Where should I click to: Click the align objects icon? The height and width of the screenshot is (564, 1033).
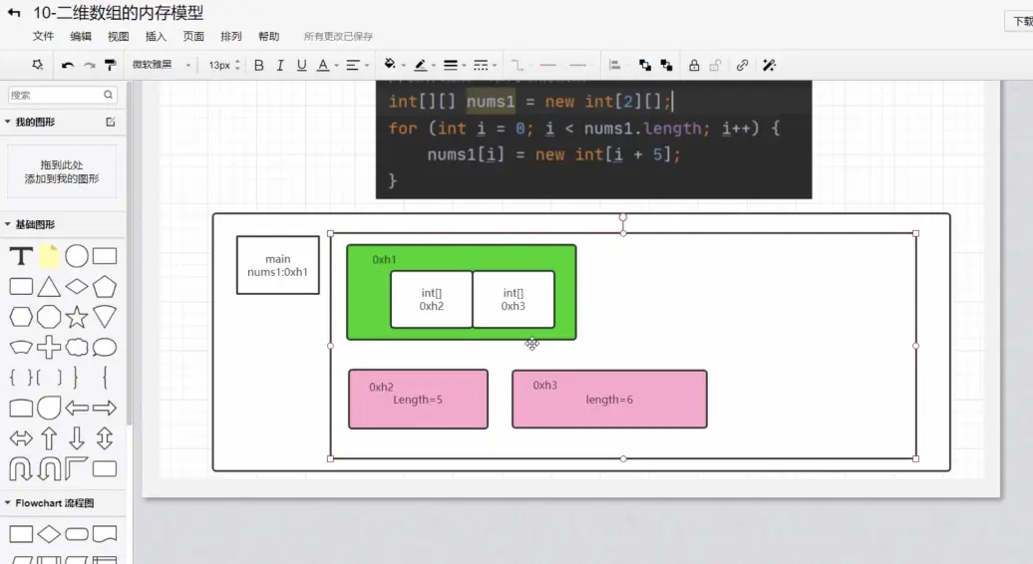click(x=614, y=65)
